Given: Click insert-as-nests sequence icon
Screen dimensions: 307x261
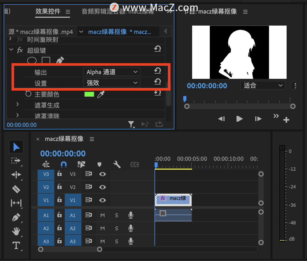Looking at the screenshot, I should tap(46, 164).
